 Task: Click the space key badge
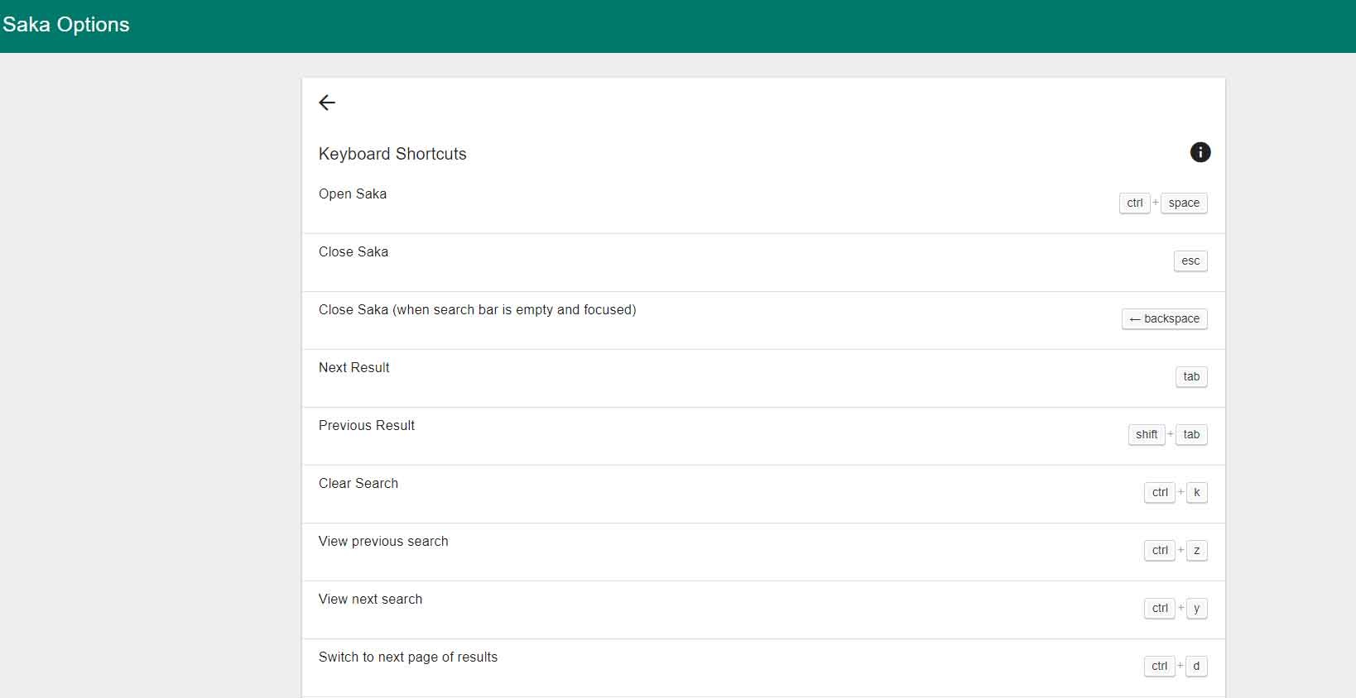1184,203
